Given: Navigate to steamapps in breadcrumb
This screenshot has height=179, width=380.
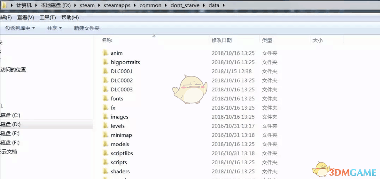Looking at the screenshot, I should pos(117,5).
